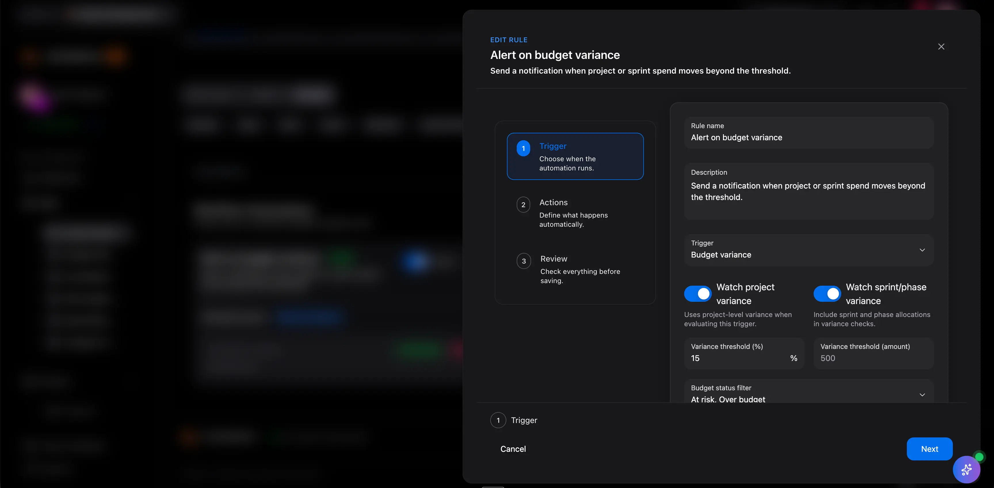Click the percent symbol in threshold field
The image size is (994, 488).
(793, 358)
